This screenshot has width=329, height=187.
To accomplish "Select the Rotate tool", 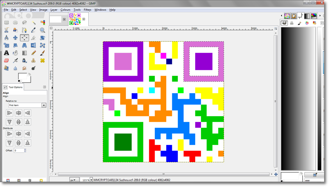I will point(43,38).
